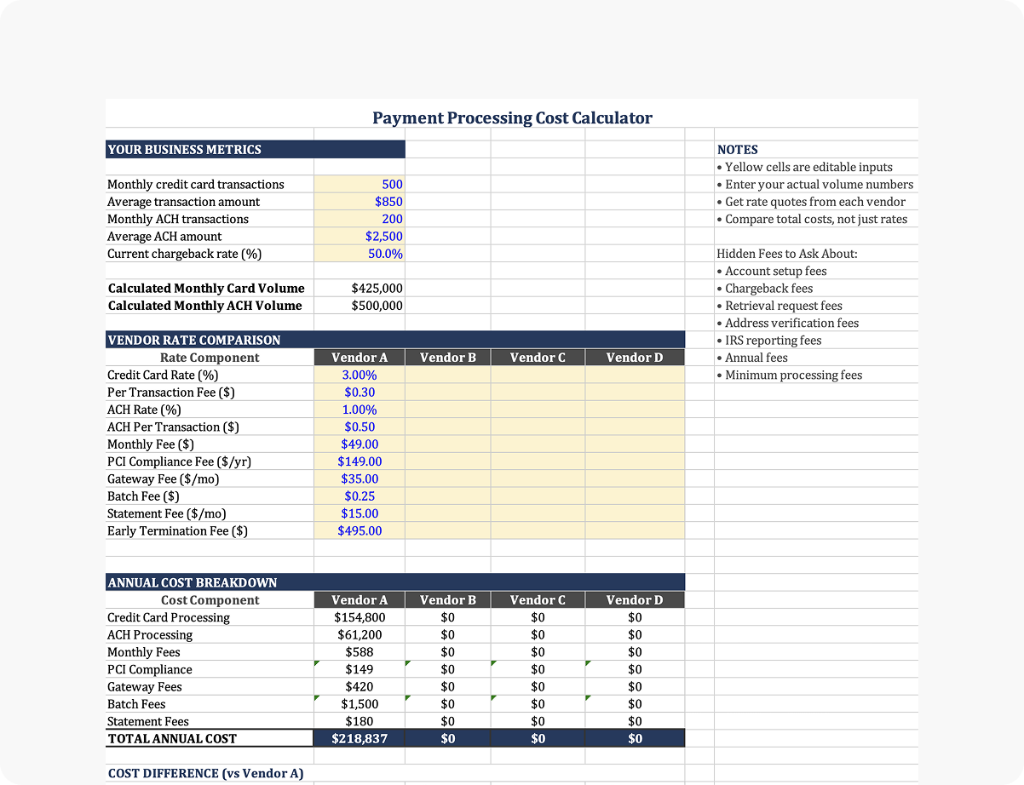Select Vendor A's PCI Compliance Fee of $149.00
1024x785 pixels.
pyautogui.click(x=359, y=461)
